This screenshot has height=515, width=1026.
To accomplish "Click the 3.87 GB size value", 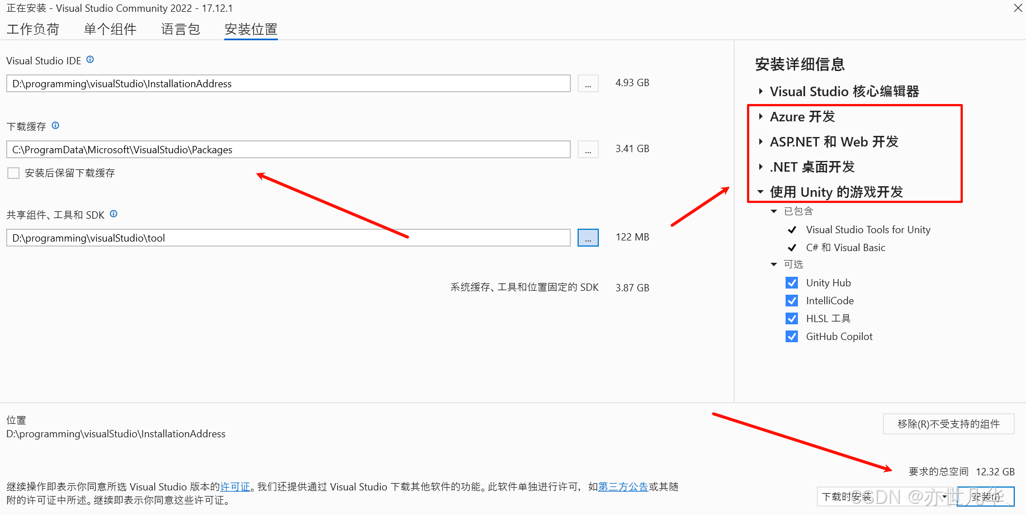I will (x=632, y=288).
